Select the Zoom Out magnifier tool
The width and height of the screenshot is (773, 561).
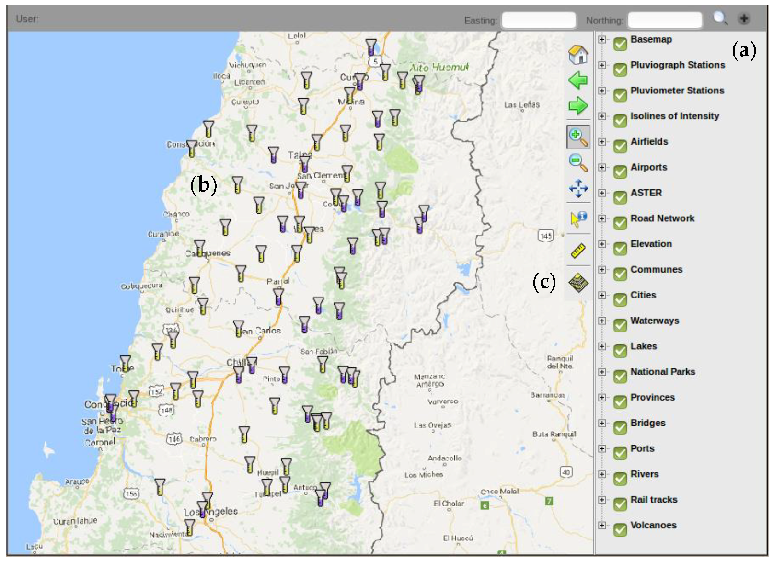578,163
